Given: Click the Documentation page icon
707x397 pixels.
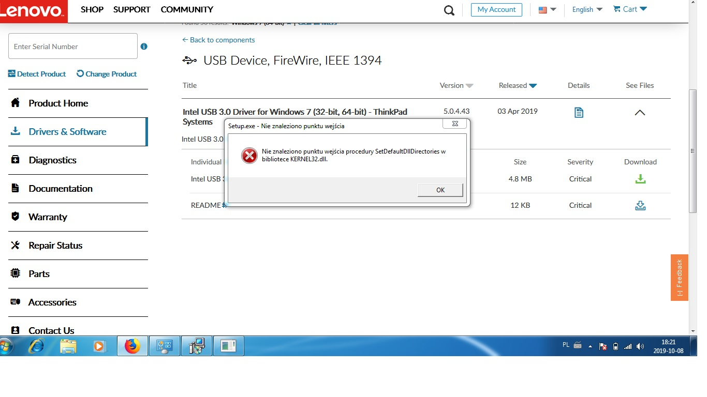Looking at the screenshot, I should tap(16, 189).
